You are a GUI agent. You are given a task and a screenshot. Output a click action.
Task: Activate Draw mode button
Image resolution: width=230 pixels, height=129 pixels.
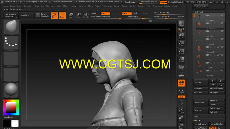(x=62, y=15)
